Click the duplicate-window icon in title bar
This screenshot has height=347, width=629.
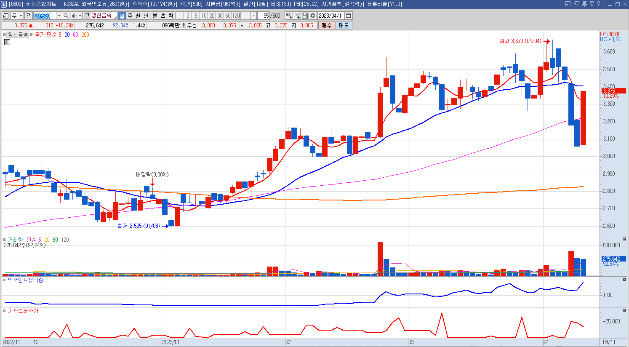coord(576,4)
